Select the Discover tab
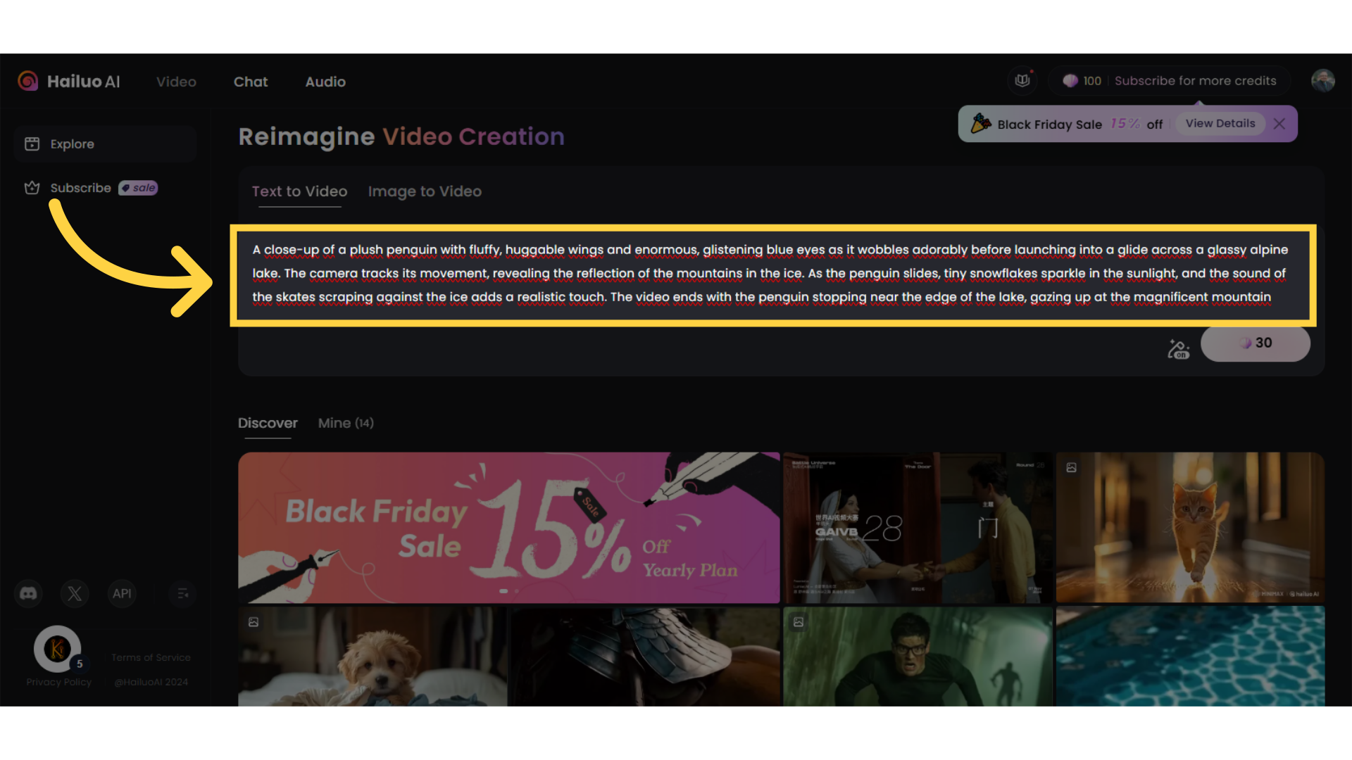This screenshot has height=760, width=1352. pos(268,423)
